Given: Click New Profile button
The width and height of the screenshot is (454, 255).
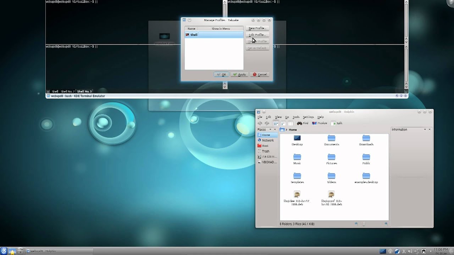Looking at the screenshot, I should (x=257, y=28).
